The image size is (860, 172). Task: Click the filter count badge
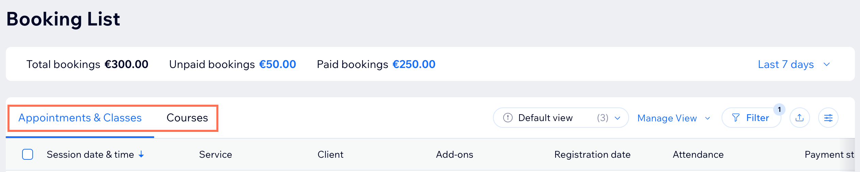[779, 109]
